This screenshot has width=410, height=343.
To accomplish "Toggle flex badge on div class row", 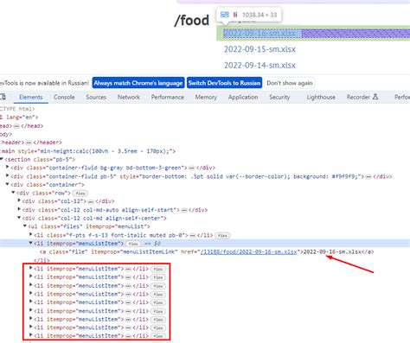I will 80,194.
